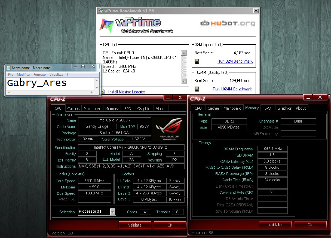Click OK button in right CPU-Z window

pyautogui.click(x=310, y=225)
